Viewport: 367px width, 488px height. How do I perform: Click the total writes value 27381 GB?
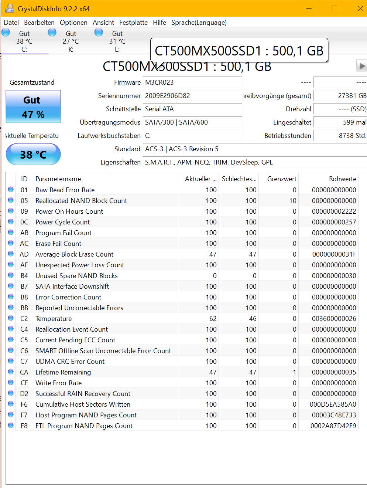(340, 96)
